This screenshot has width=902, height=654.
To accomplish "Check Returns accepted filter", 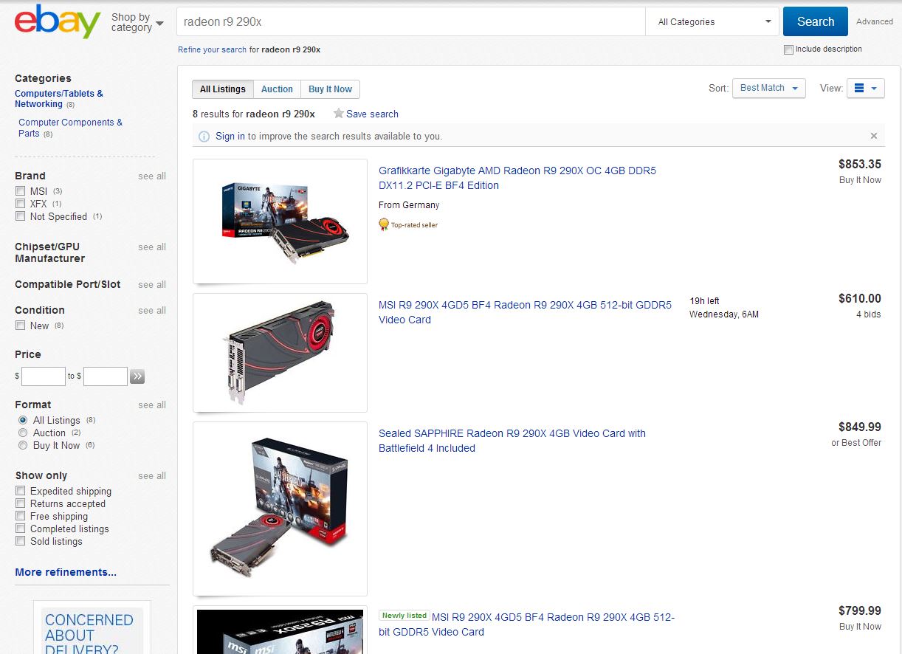I will pyautogui.click(x=21, y=503).
